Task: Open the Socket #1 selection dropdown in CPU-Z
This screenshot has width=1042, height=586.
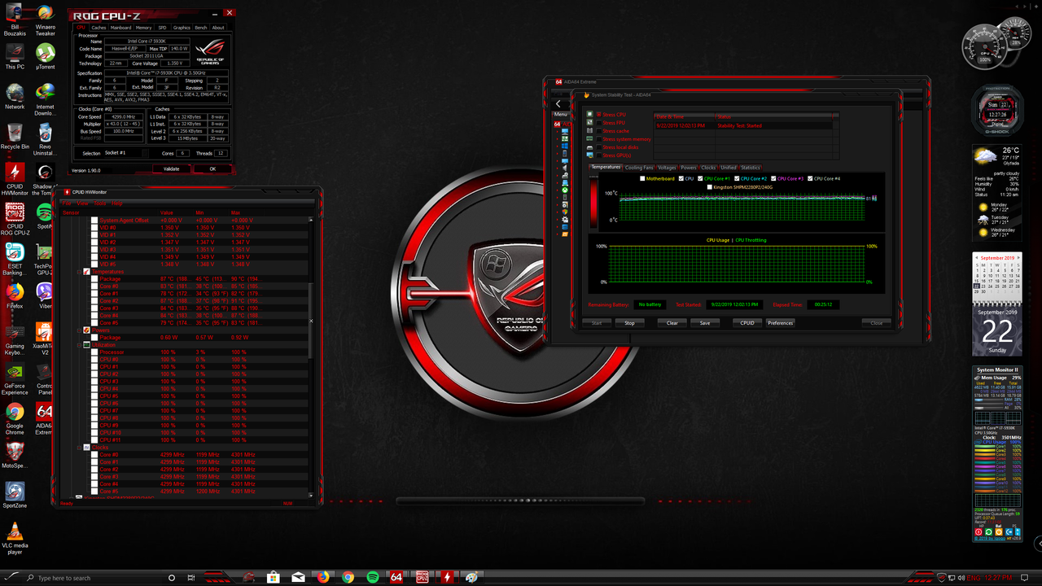Action: (126, 153)
